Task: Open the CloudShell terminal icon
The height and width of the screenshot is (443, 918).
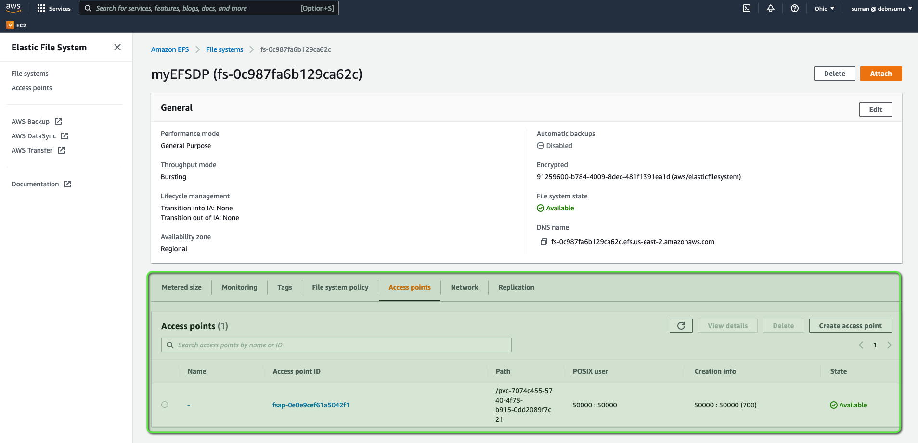Action: coord(747,8)
